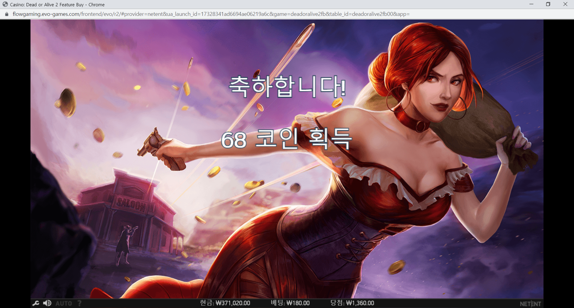The height and width of the screenshot is (308, 574).
Task: Mute the game sound speaker icon
Action: (47, 303)
